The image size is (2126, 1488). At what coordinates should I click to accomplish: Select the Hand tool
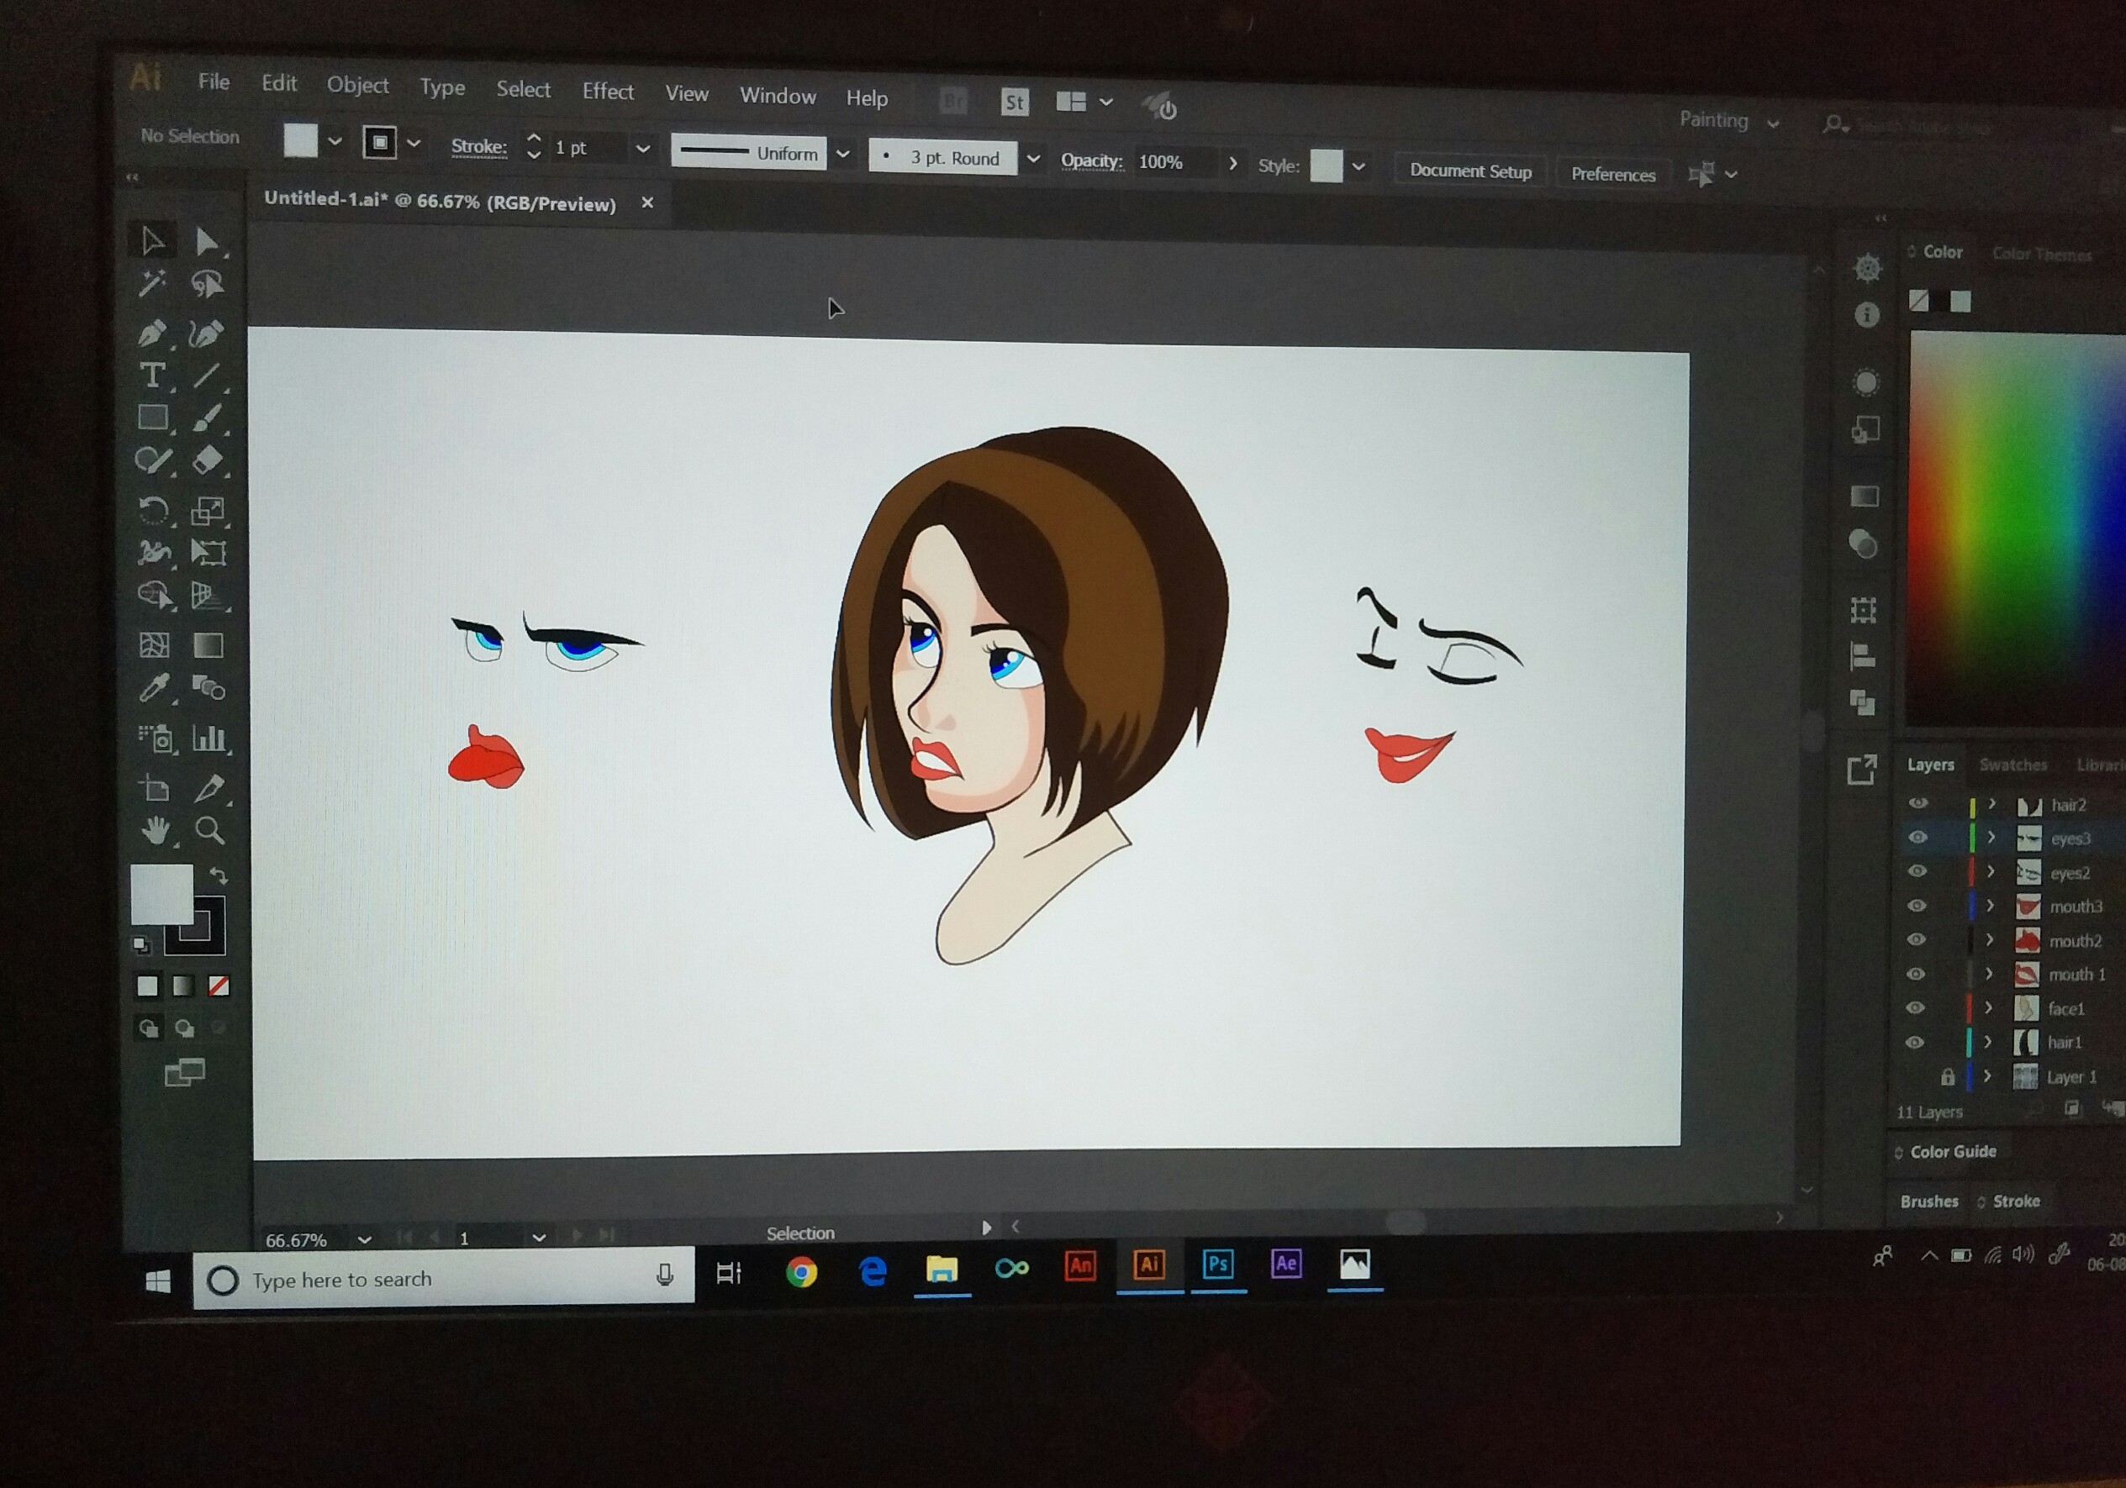pyautogui.click(x=155, y=830)
